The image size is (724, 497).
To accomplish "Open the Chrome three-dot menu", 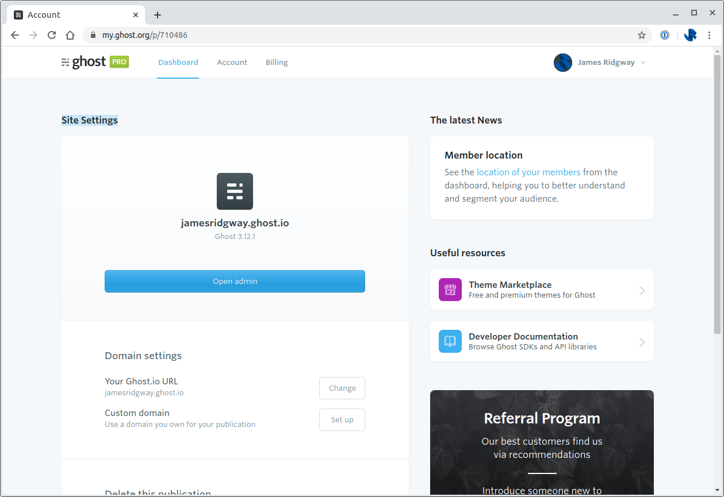I will 710,35.
